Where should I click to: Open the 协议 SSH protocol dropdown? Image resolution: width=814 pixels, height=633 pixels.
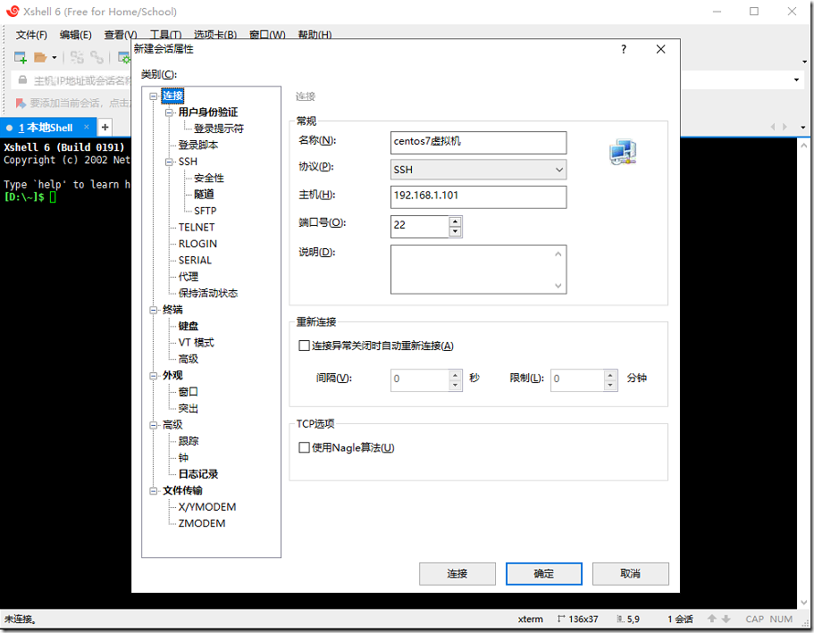pyautogui.click(x=478, y=170)
